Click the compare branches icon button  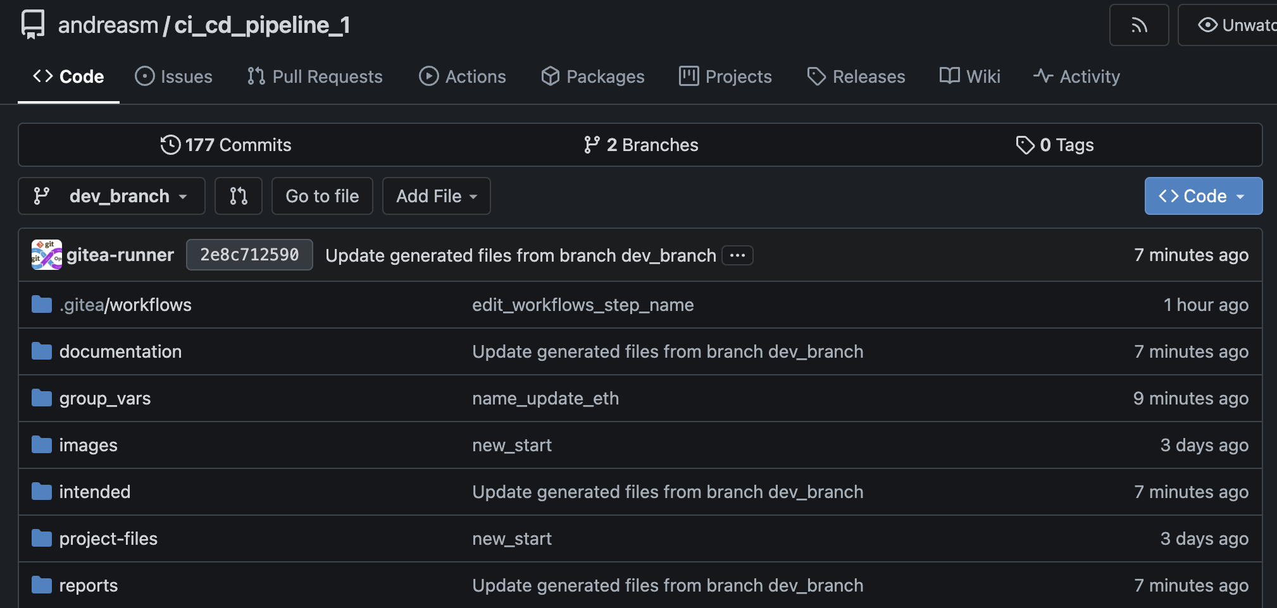tap(239, 196)
